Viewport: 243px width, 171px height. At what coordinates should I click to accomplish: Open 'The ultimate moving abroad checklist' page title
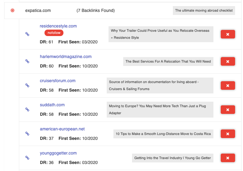(x=204, y=10)
